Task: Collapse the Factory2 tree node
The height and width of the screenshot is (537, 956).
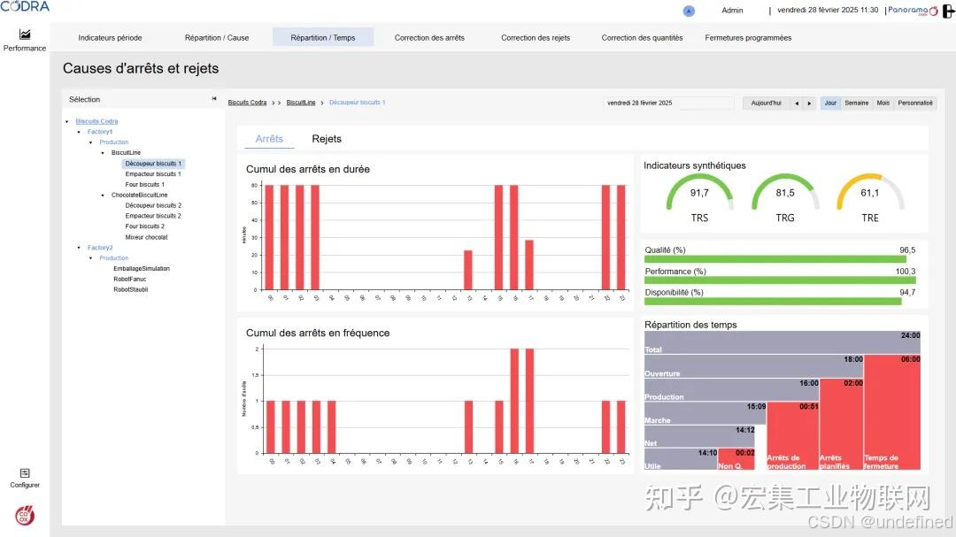Action: [79, 248]
